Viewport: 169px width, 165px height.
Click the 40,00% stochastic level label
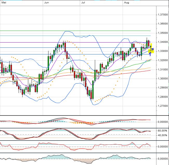(163, 135)
